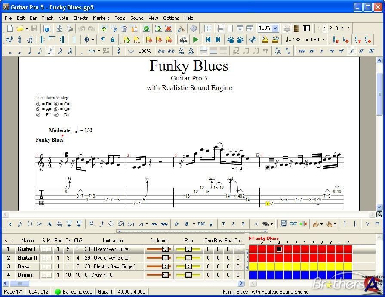Click the trill (tr) effect icon
This screenshot has height=297, width=385.
tap(177, 224)
